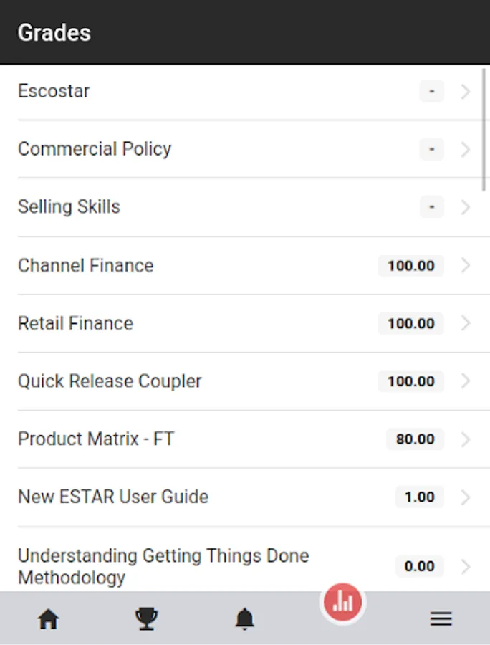Tap the red bar chart icon
Viewport: 490px width, 645px height.
tap(342, 603)
